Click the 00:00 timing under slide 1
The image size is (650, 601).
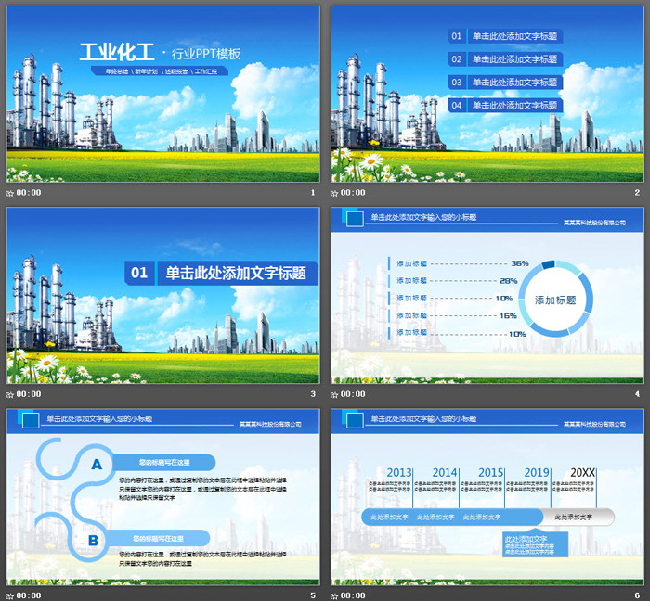click(x=29, y=193)
